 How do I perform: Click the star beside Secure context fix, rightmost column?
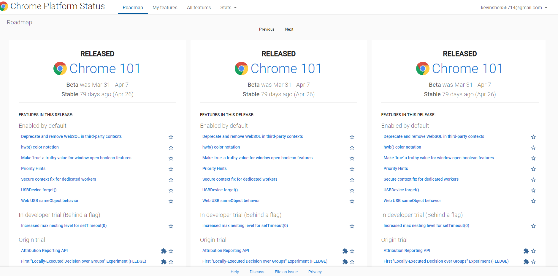point(533,180)
